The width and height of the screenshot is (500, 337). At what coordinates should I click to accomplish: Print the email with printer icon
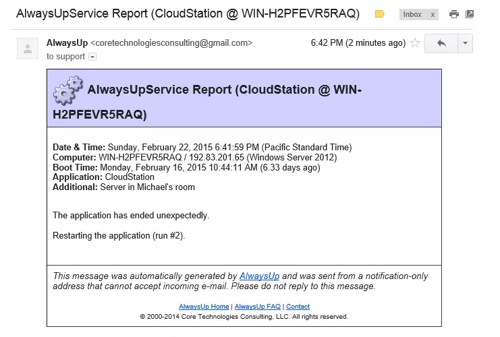coord(453,14)
